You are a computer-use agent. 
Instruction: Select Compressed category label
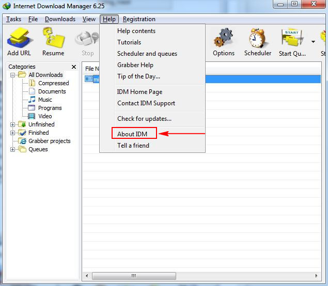54,83
